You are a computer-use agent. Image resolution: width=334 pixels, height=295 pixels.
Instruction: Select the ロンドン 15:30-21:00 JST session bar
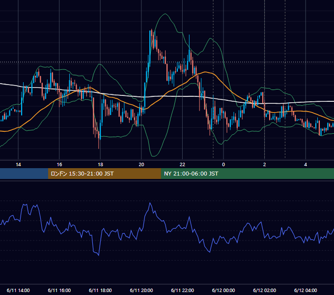coord(104,174)
